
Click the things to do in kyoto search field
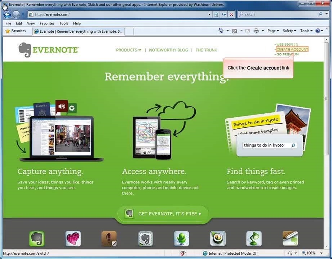pos(266,145)
